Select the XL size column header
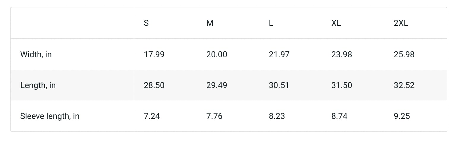Viewport: 461px width, 142px height. 336,23
